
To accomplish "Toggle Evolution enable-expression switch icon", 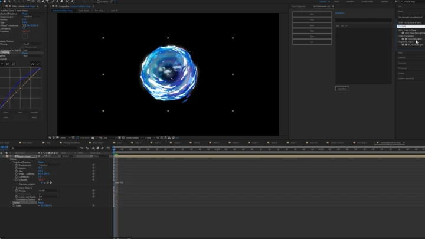I will [42, 182].
